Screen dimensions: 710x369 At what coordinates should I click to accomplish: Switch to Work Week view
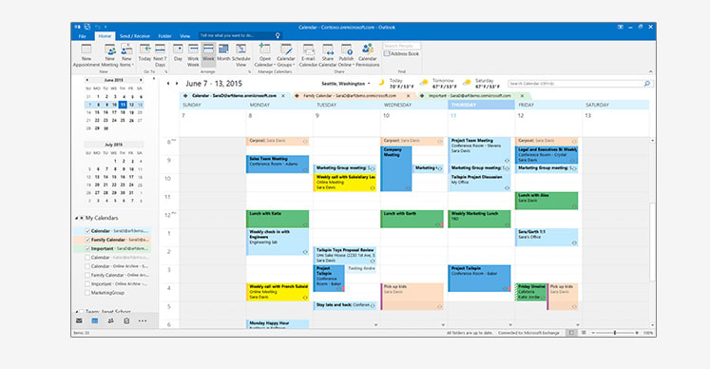193,55
